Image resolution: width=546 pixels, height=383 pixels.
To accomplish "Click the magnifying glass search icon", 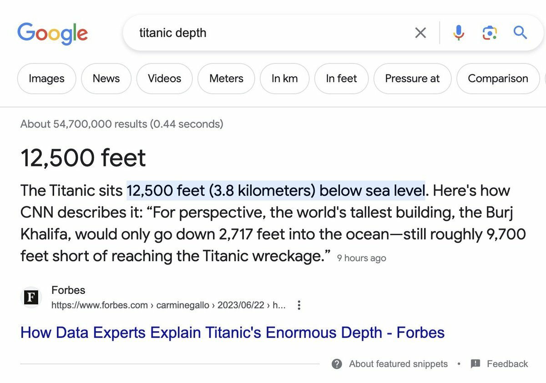I will pos(520,33).
